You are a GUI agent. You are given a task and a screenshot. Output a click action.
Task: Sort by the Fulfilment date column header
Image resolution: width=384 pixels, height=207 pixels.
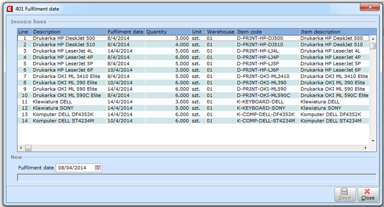coord(126,32)
